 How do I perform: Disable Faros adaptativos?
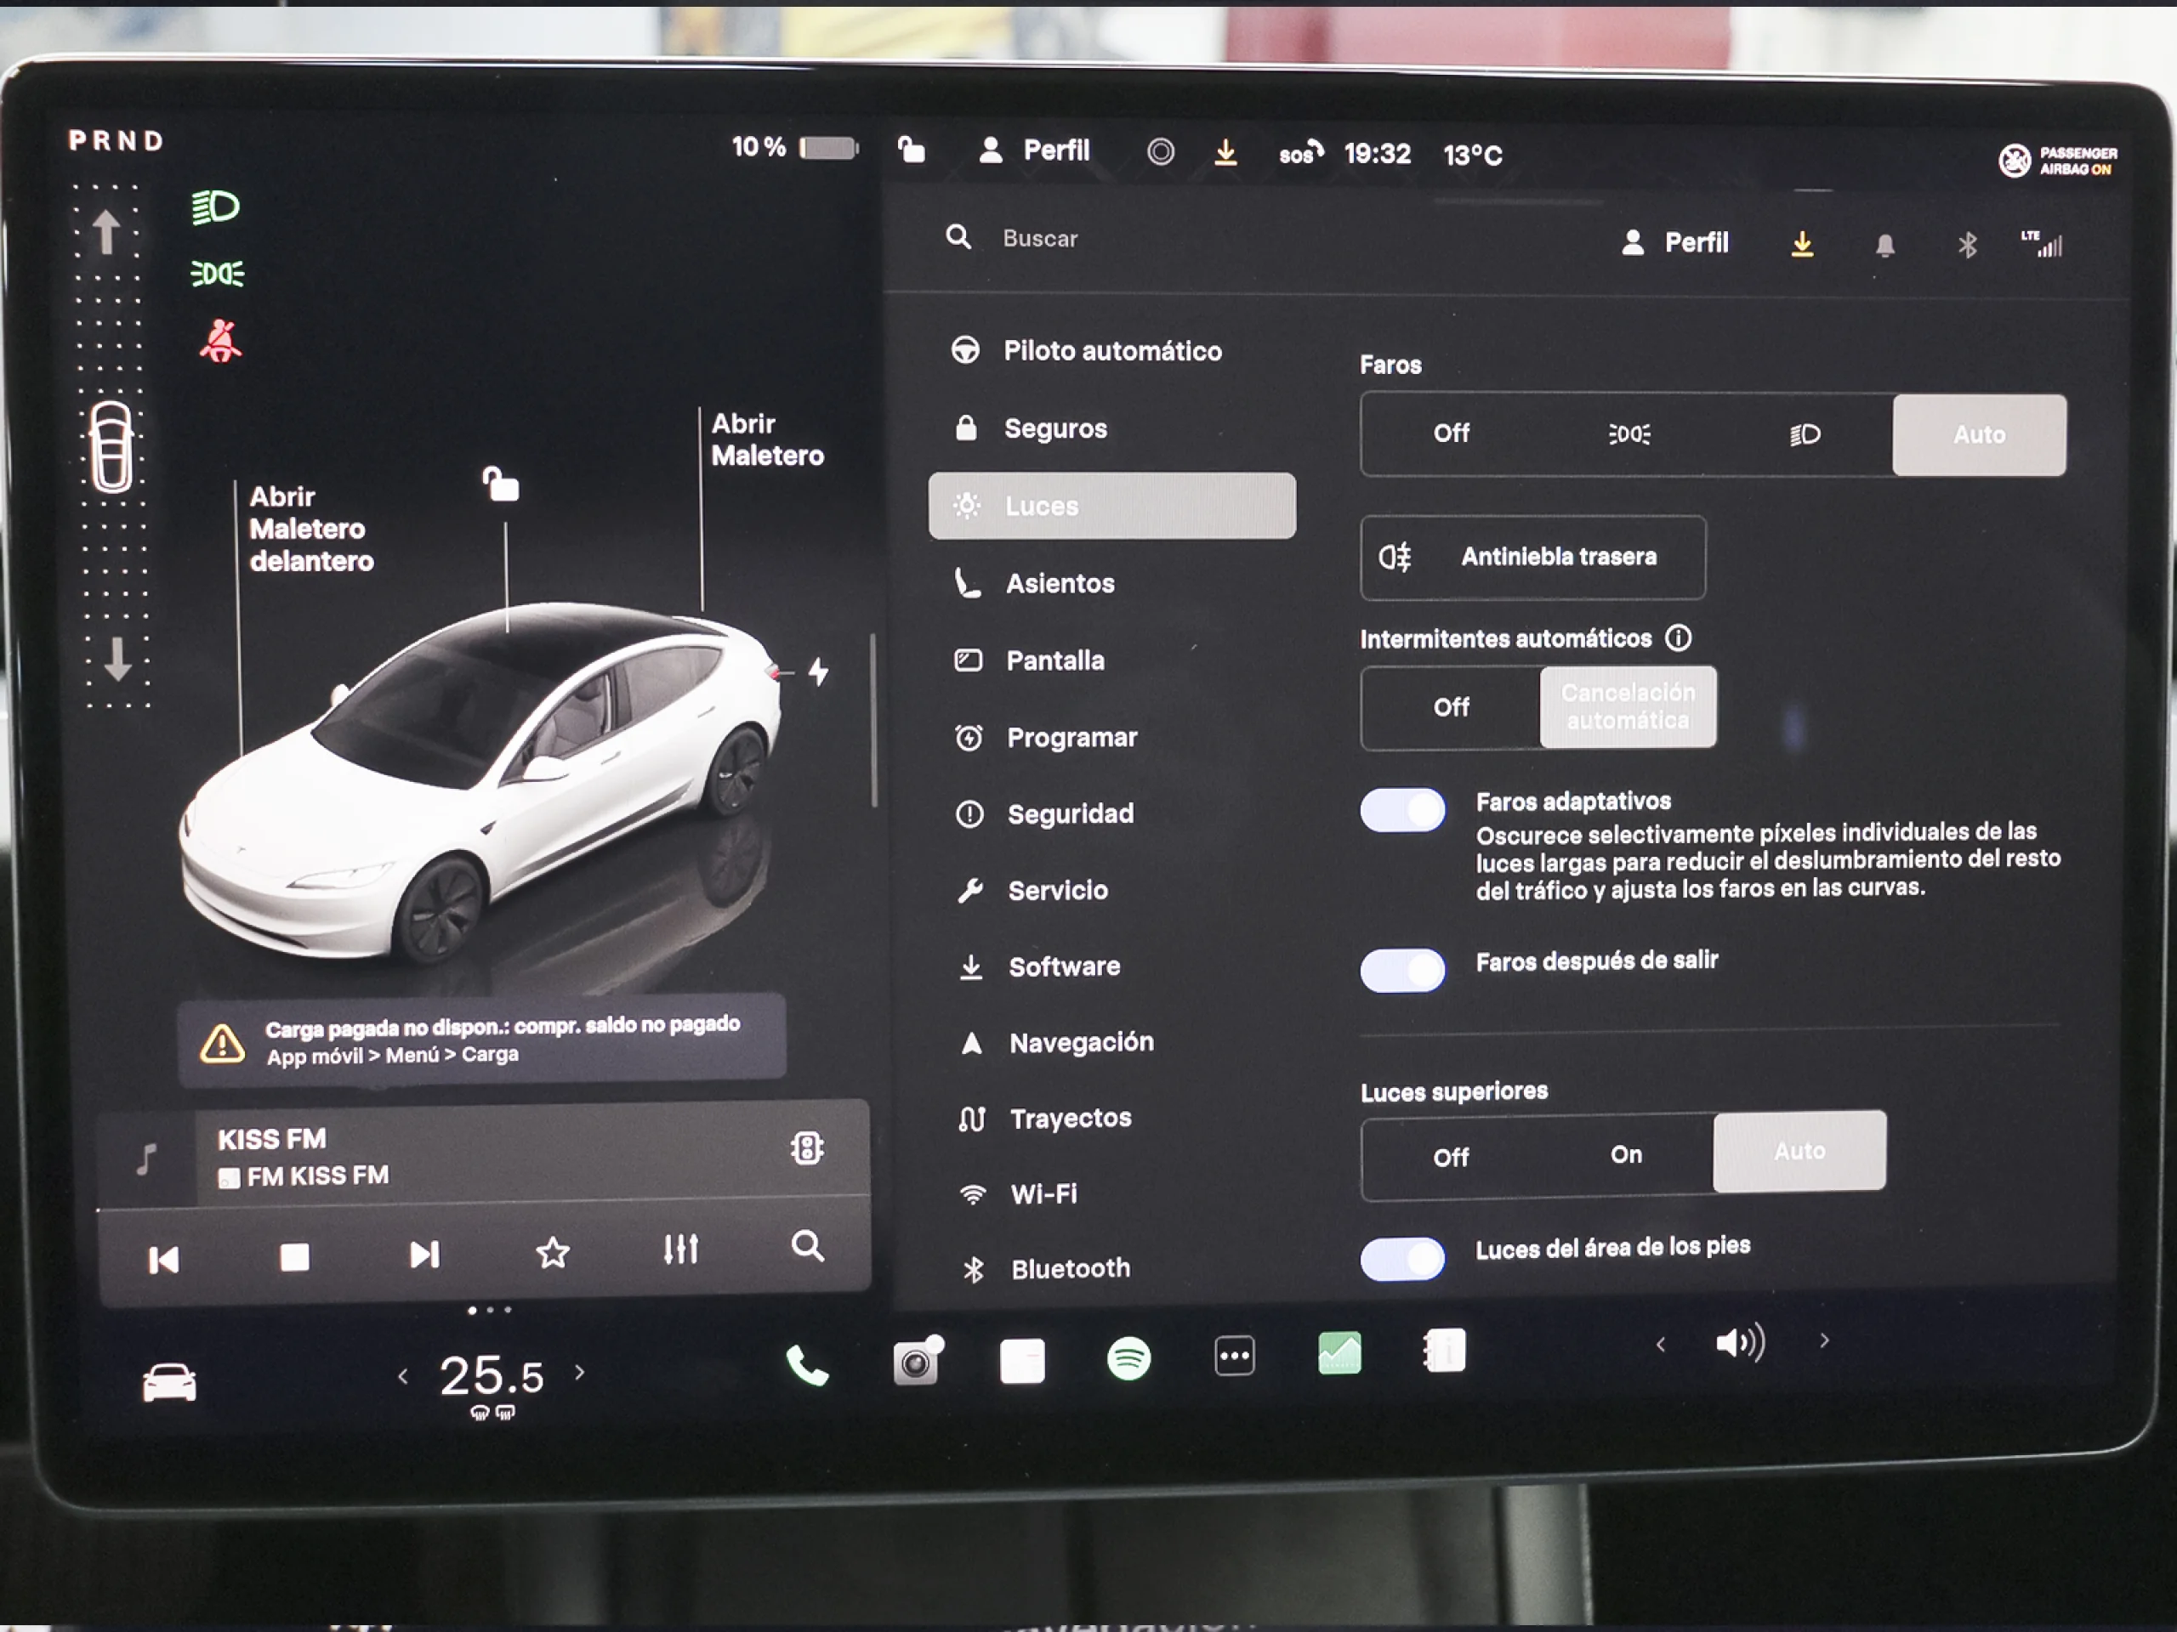(x=1401, y=809)
